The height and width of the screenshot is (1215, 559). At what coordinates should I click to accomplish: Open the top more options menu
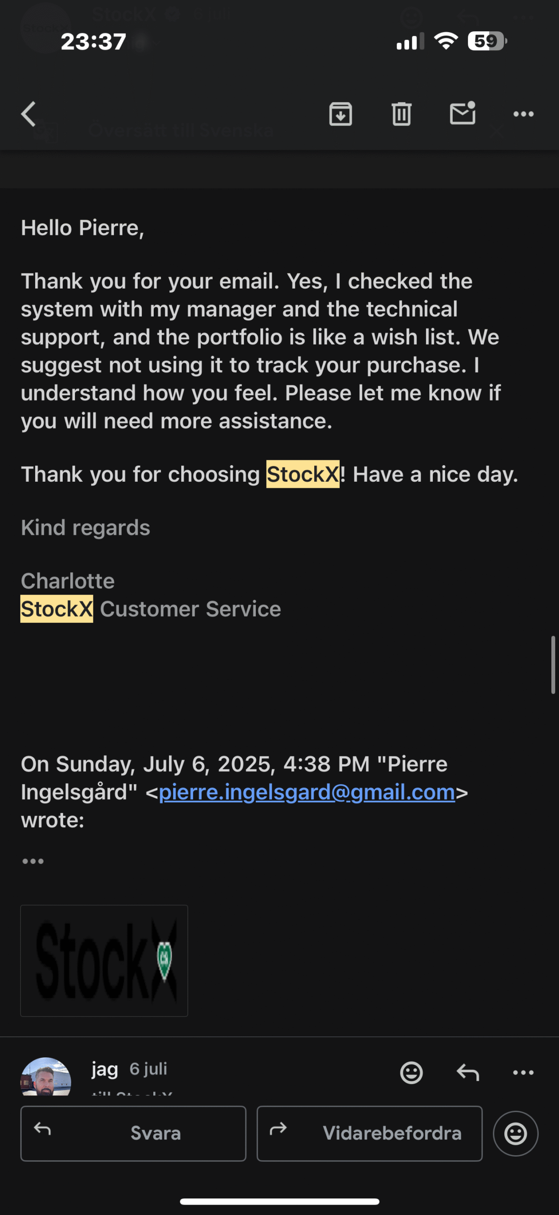(x=523, y=114)
